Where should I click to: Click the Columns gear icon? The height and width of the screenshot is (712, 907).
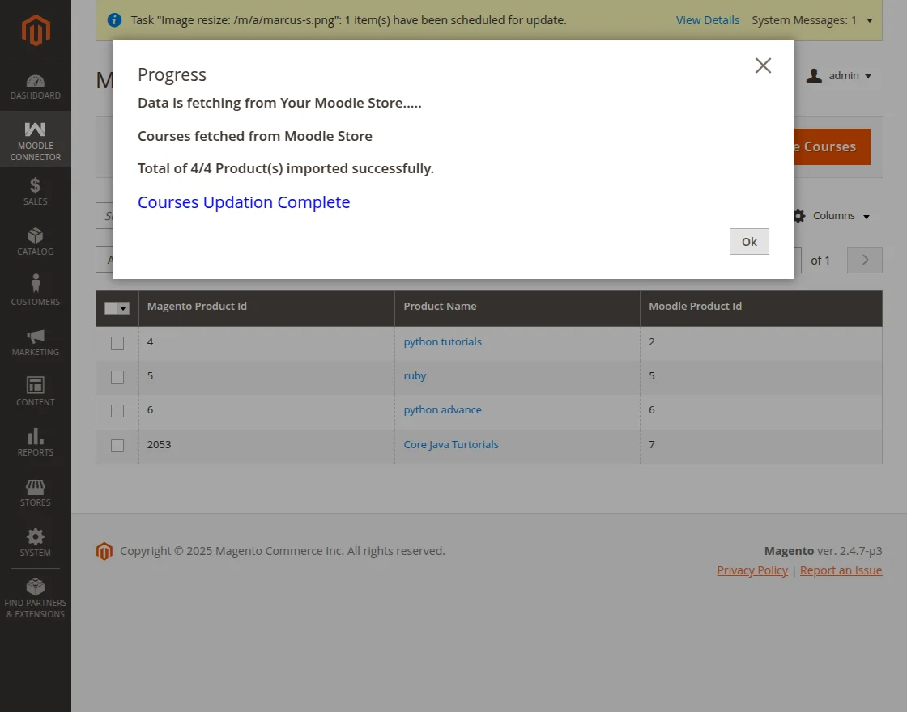(x=798, y=216)
